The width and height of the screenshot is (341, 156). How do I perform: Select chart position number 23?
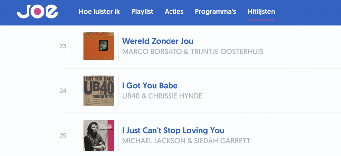pyautogui.click(x=63, y=46)
